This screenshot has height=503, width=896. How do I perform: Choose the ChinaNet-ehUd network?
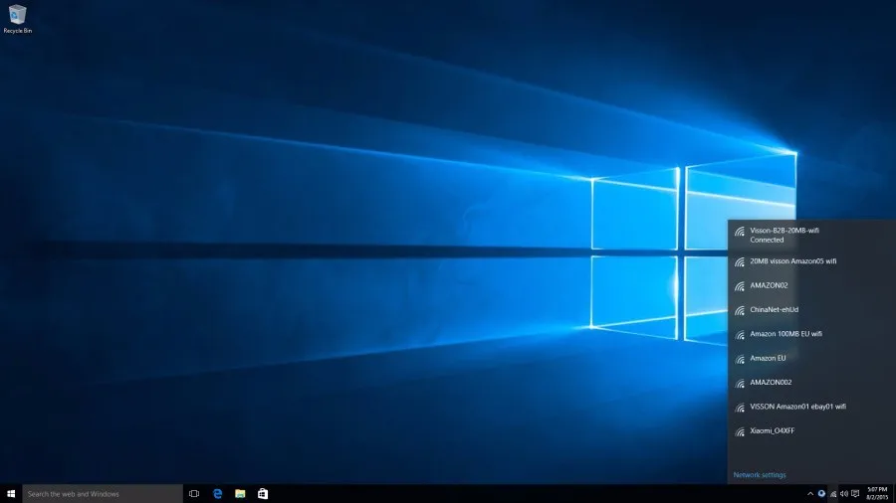point(811,310)
